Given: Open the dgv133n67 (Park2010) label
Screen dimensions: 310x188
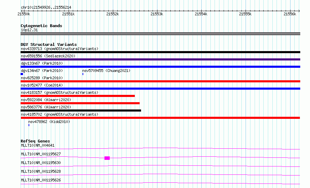Looking at the screenshot, I should click(x=42, y=63).
